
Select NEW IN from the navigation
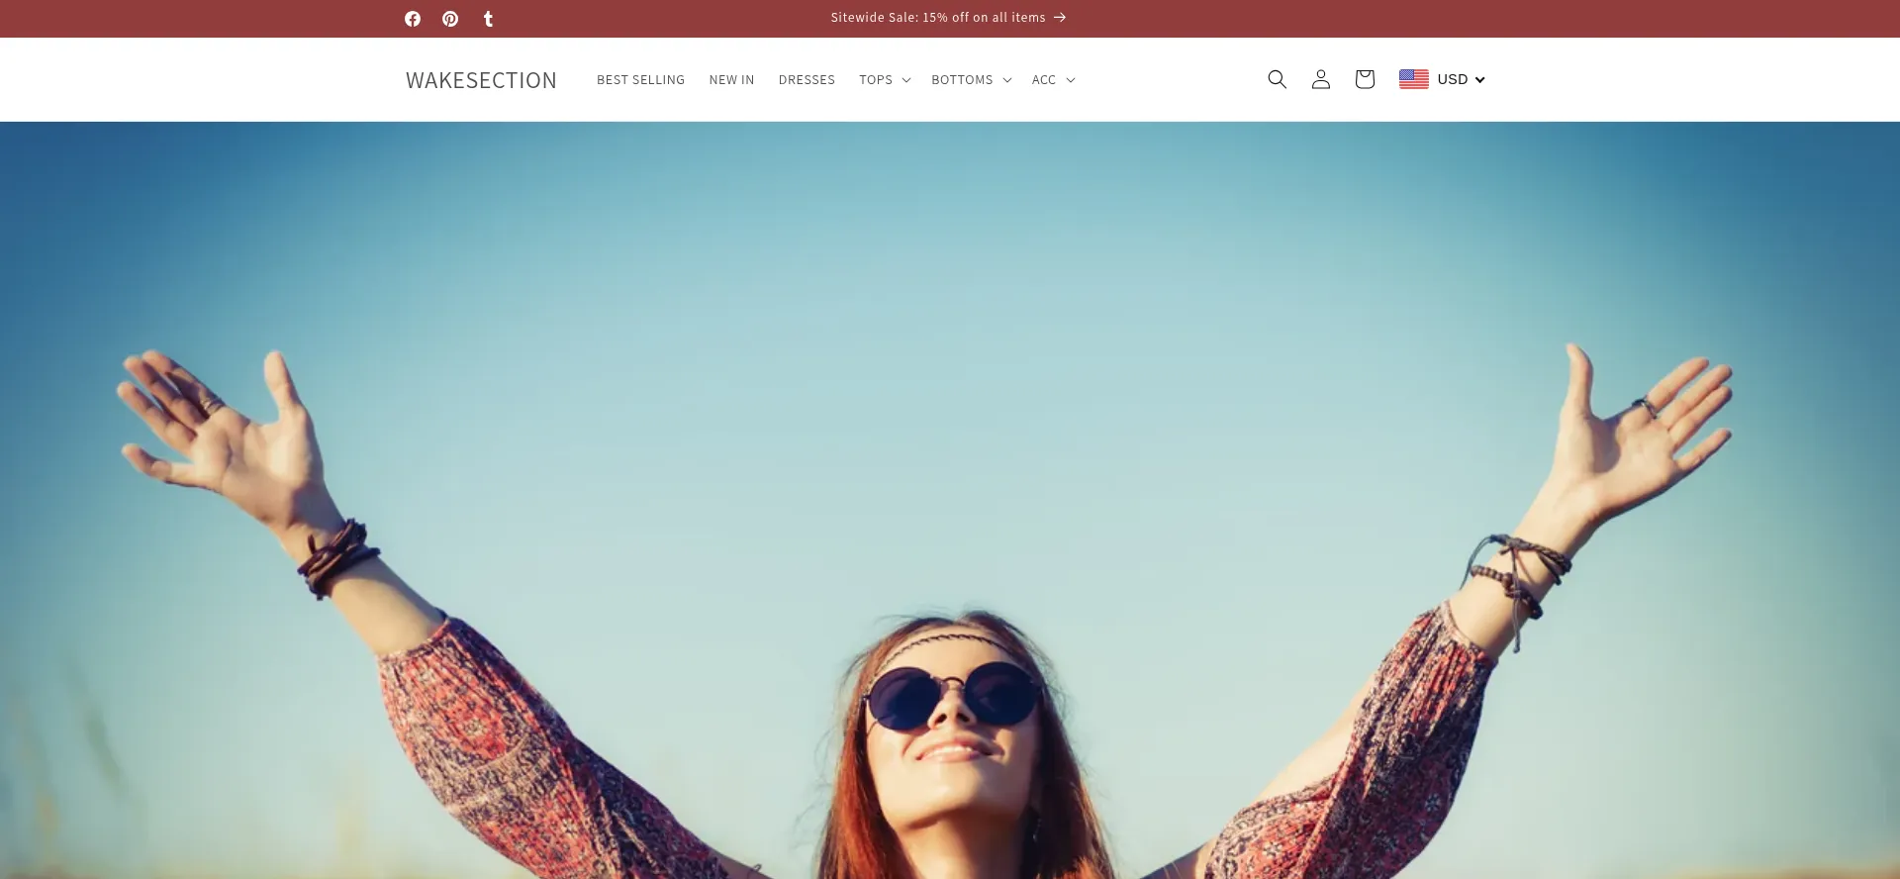(731, 80)
